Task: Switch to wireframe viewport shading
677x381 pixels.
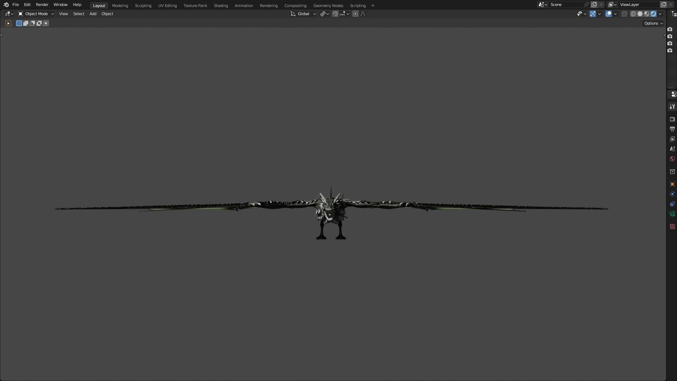Action: pyautogui.click(x=633, y=14)
